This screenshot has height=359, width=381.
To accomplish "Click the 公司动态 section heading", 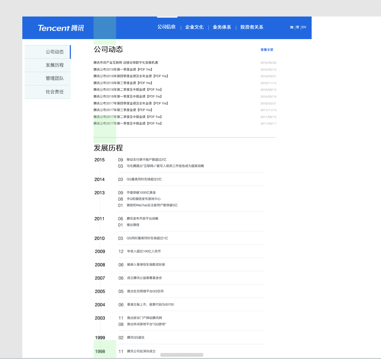I will tap(108, 50).
